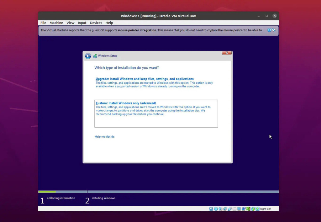Image resolution: width=321 pixels, height=222 pixels.
Task: Click the recording status icon
Action: point(244,209)
